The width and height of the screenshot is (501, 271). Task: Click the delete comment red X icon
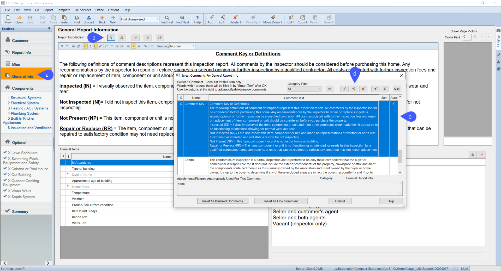363,89
